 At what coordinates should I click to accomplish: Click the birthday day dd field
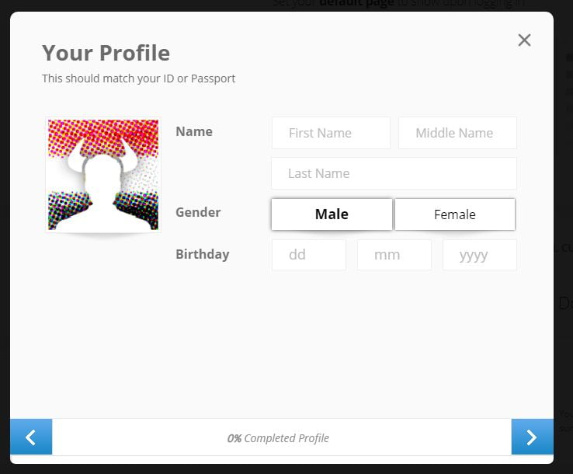click(x=309, y=255)
